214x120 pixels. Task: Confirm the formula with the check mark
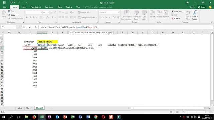[30, 27]
